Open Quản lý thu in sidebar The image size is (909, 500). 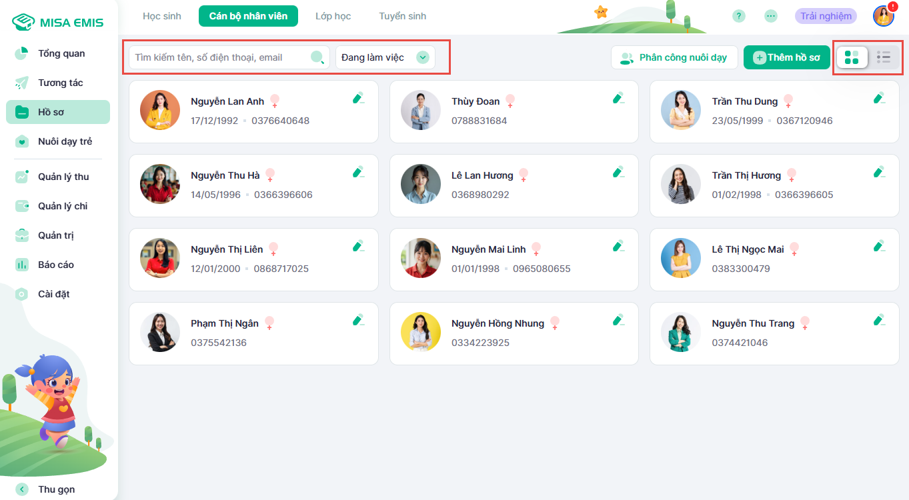63,177
